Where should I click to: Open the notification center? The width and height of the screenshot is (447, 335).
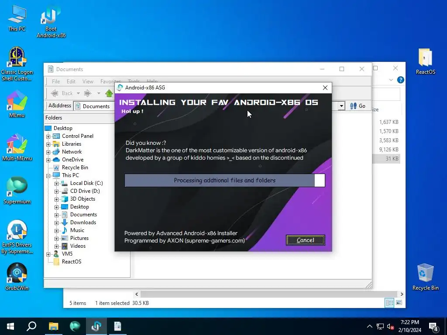(x=433, y=326)
